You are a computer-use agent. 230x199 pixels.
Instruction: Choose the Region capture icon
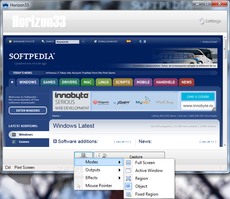[x=128, y=178]
